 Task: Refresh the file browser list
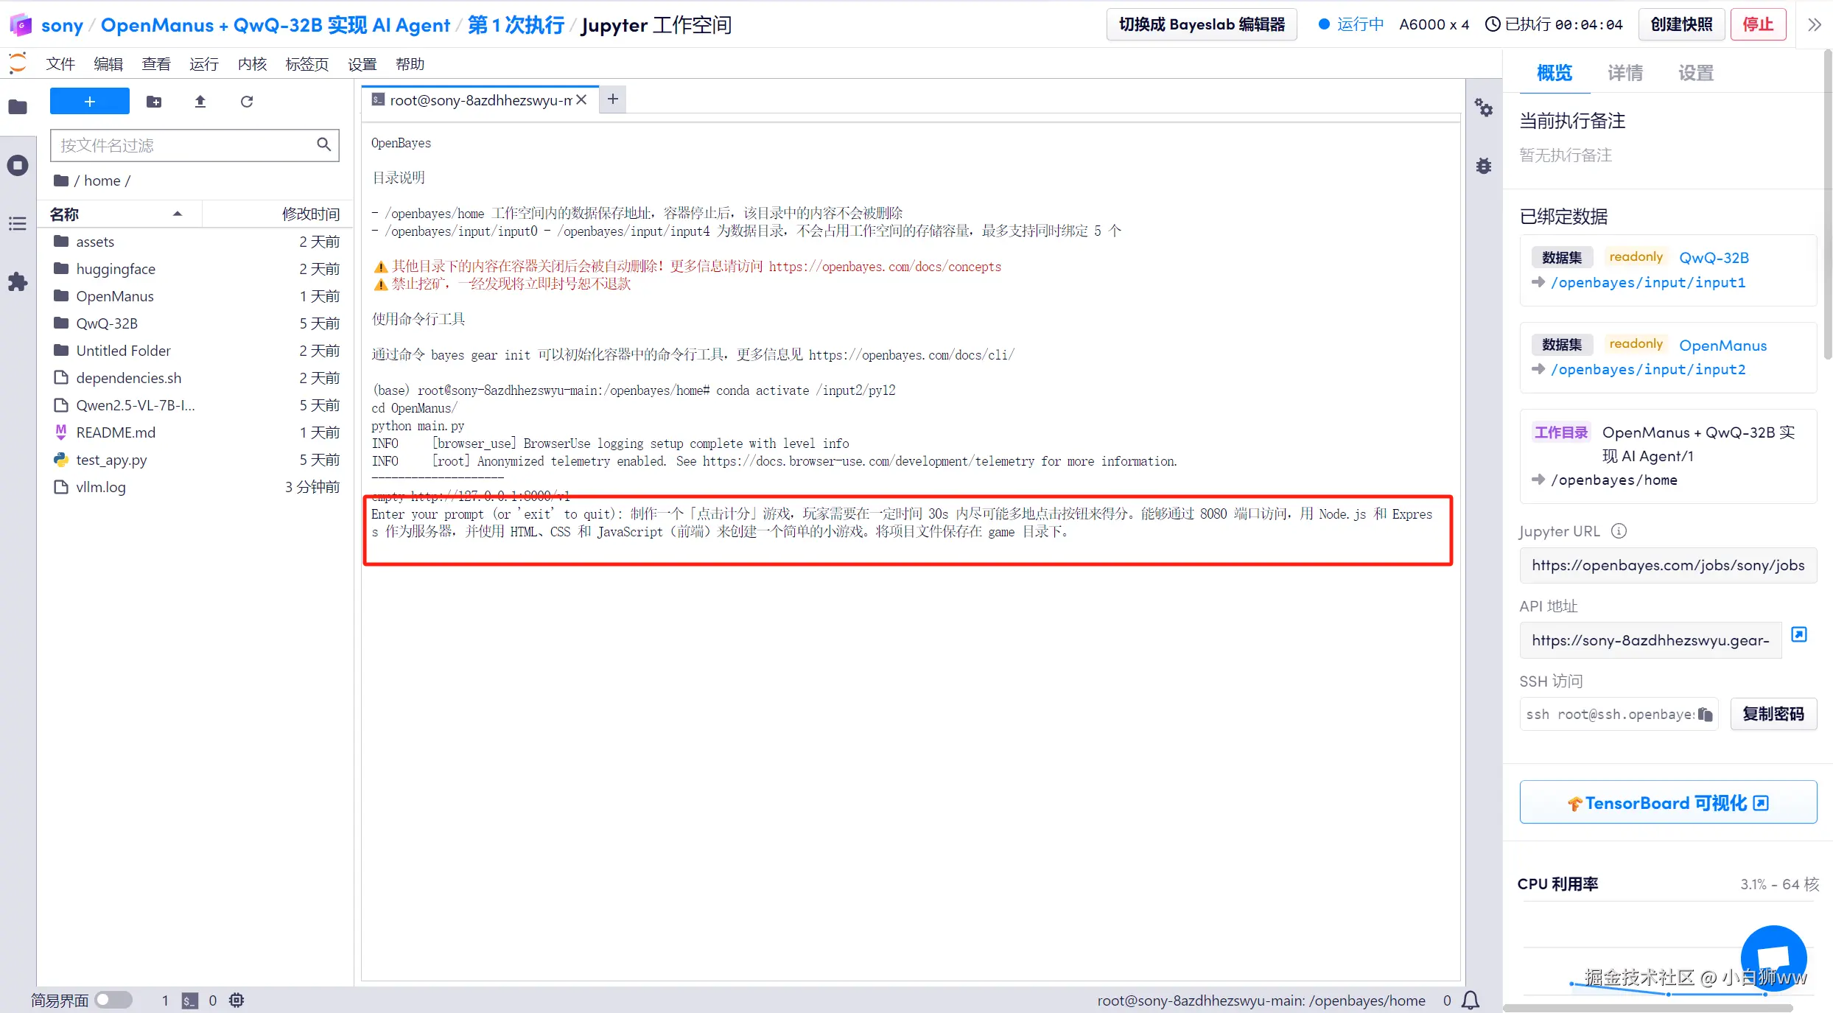click(x=247, y=102)
